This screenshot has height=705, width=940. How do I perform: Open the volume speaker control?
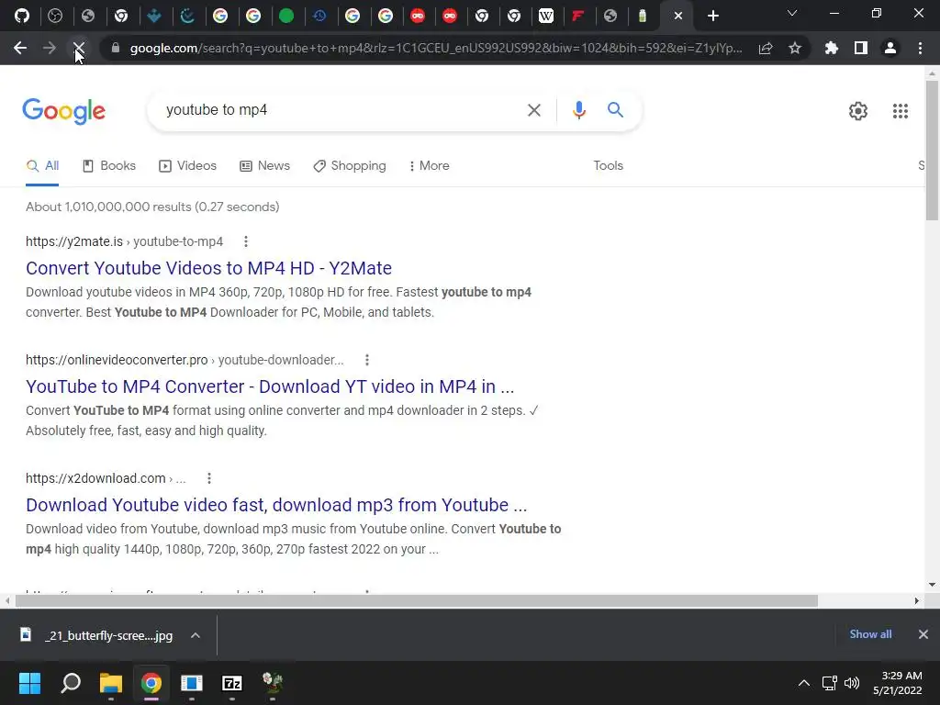pyautogui.click(x=851, y=683)
